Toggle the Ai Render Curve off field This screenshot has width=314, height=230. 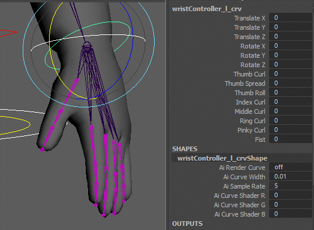(x=291, y=168)
